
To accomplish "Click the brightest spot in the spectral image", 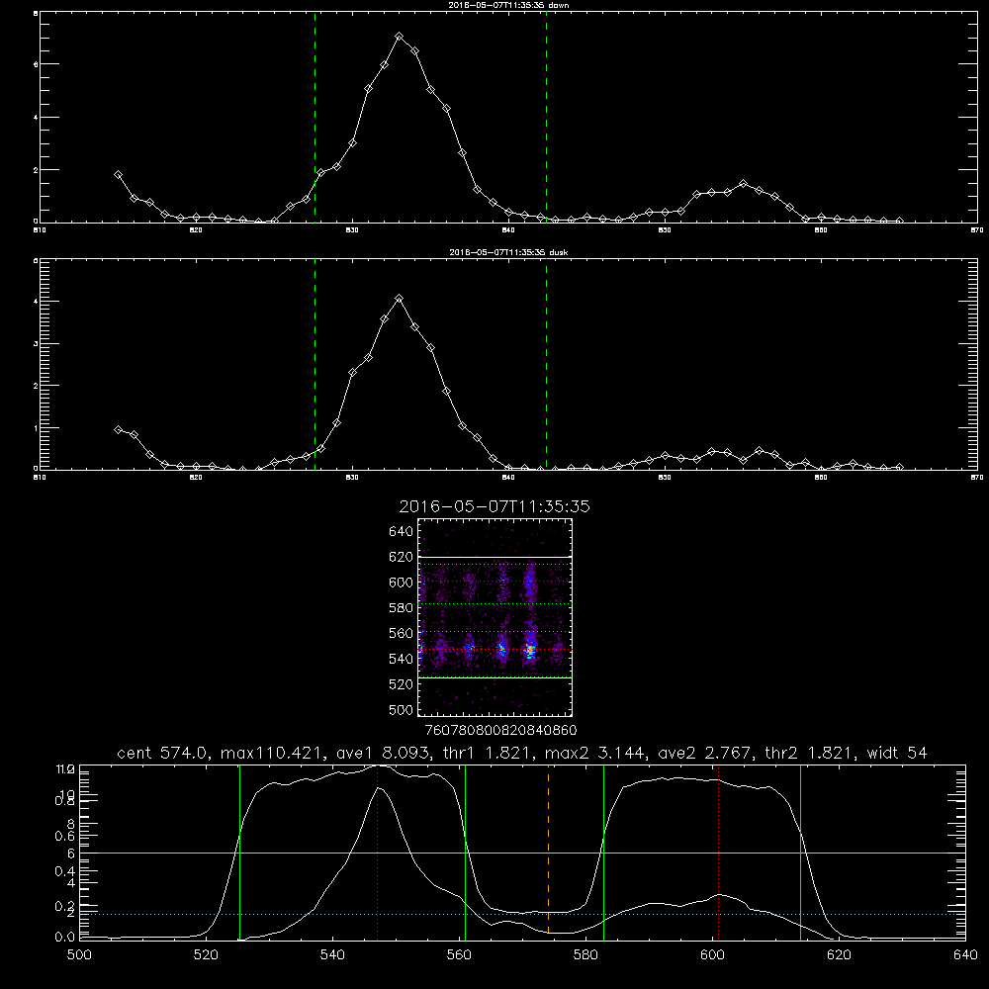I will pyautogui.click(x=531, y=649).
